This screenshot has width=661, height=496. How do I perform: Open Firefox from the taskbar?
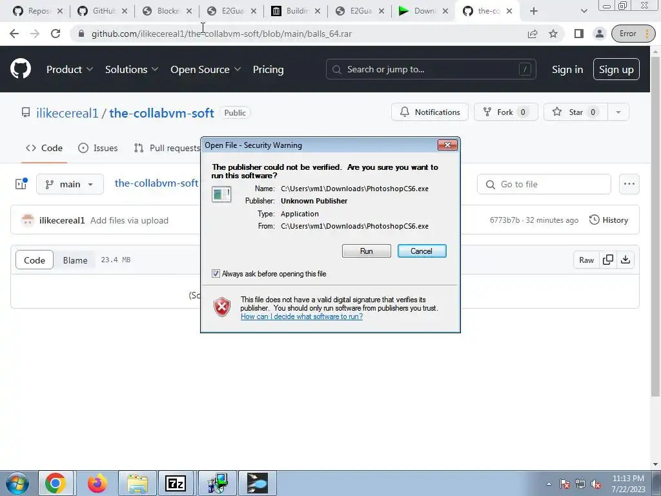coord(97,483)
